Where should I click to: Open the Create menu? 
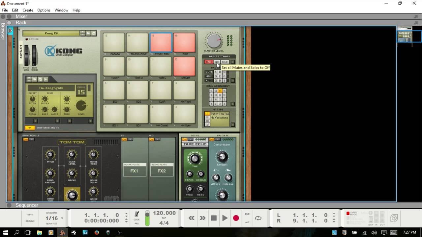(x=28, y=10)
